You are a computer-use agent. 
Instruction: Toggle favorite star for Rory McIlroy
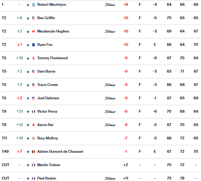click(28, 138)
